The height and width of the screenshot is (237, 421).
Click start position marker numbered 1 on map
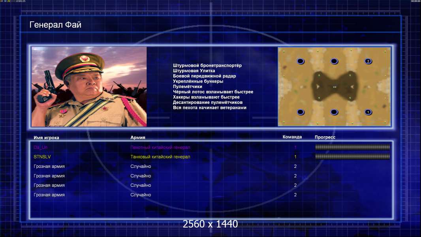(368, 112)
